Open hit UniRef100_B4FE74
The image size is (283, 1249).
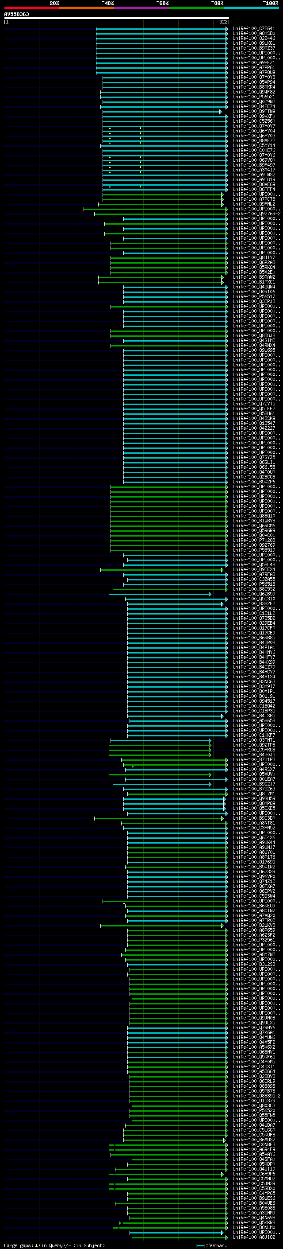(x=254, y=107)
